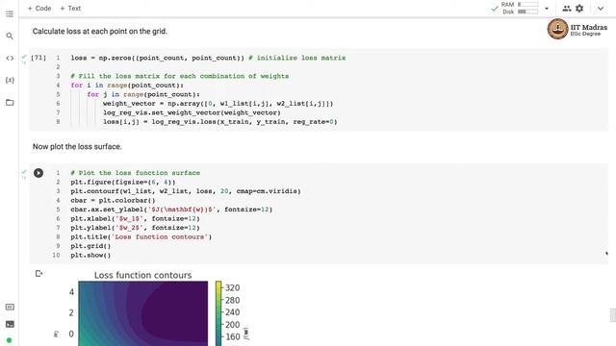Click the plot's color bar legend
Screen dimensions: 616x346
pos(218,313)
